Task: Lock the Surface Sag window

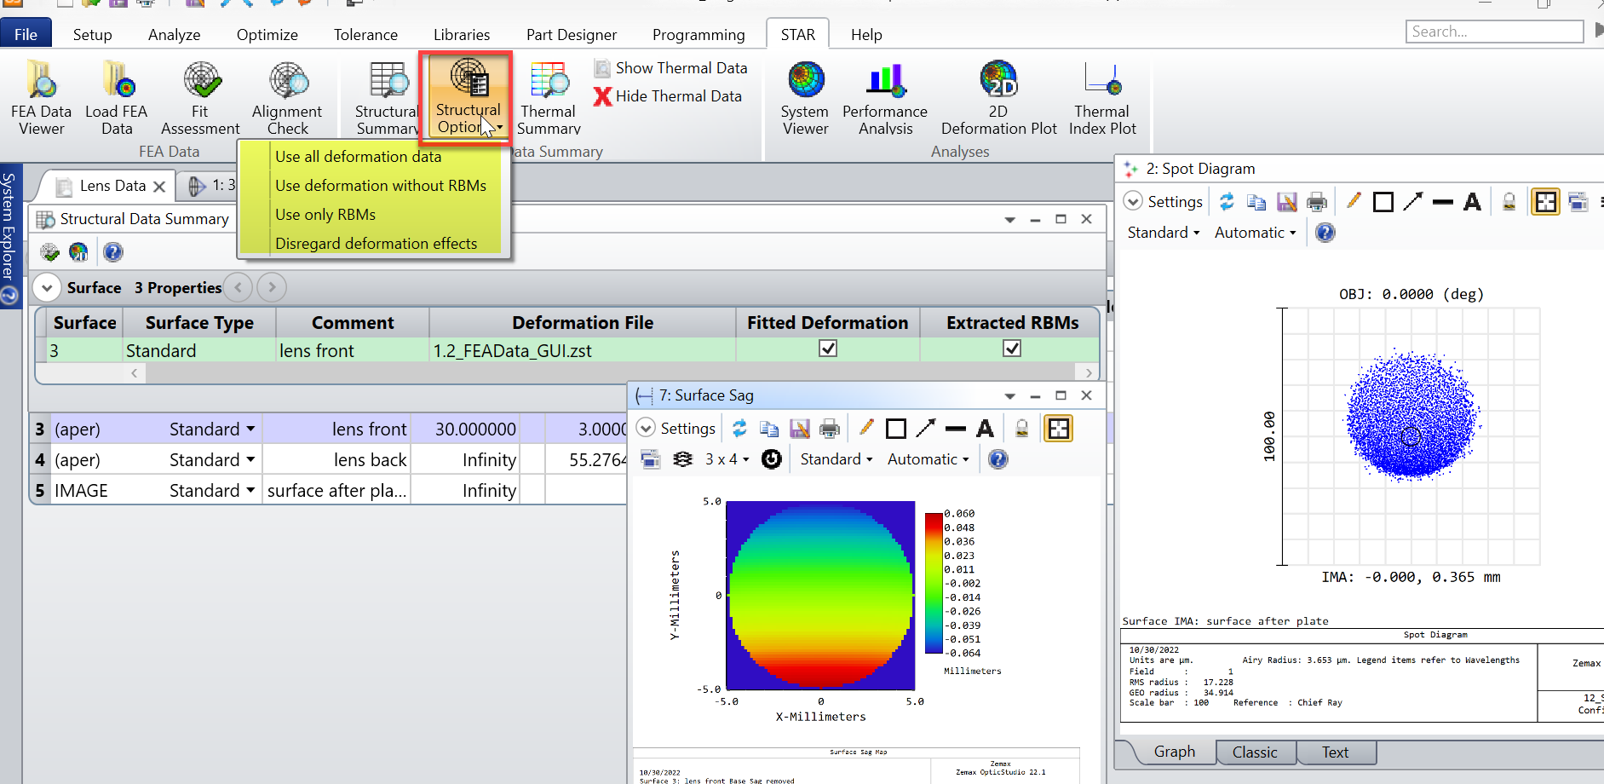Action: [1022, 429]
